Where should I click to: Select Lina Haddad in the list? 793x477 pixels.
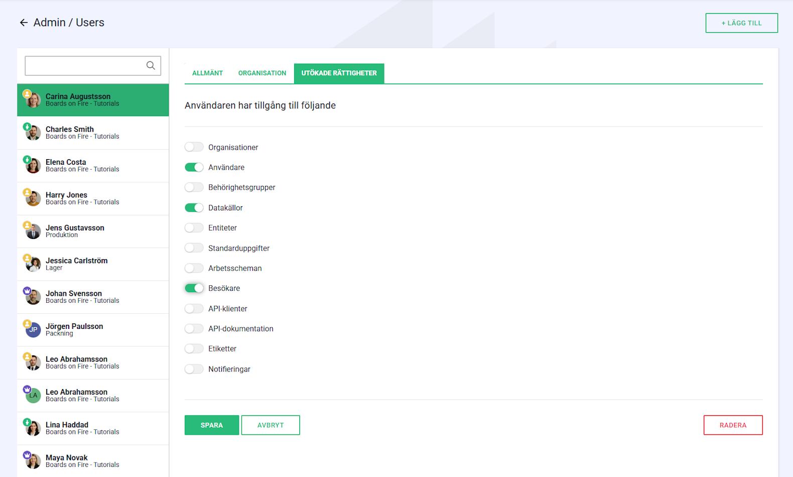pos(93,428)
